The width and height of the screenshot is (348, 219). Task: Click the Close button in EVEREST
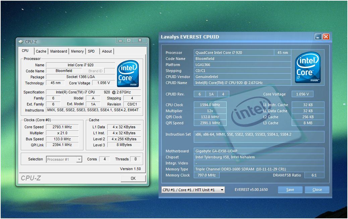317,190
